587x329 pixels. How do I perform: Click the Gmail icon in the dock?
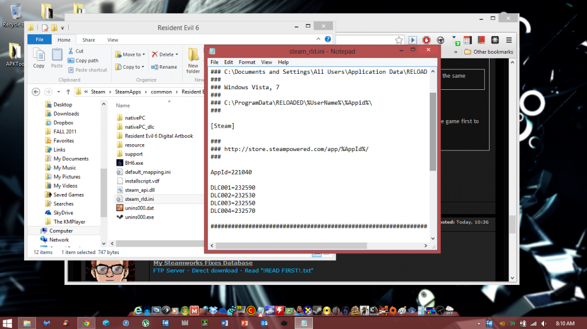click(194, 310)
